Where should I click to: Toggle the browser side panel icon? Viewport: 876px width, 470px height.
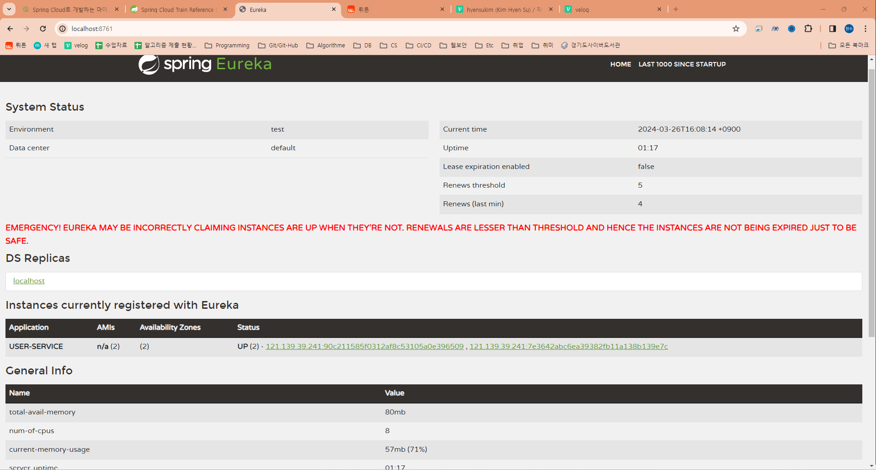(x=832, y=29)
